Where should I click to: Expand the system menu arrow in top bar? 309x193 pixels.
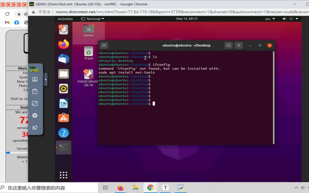[x=297, y=19]
